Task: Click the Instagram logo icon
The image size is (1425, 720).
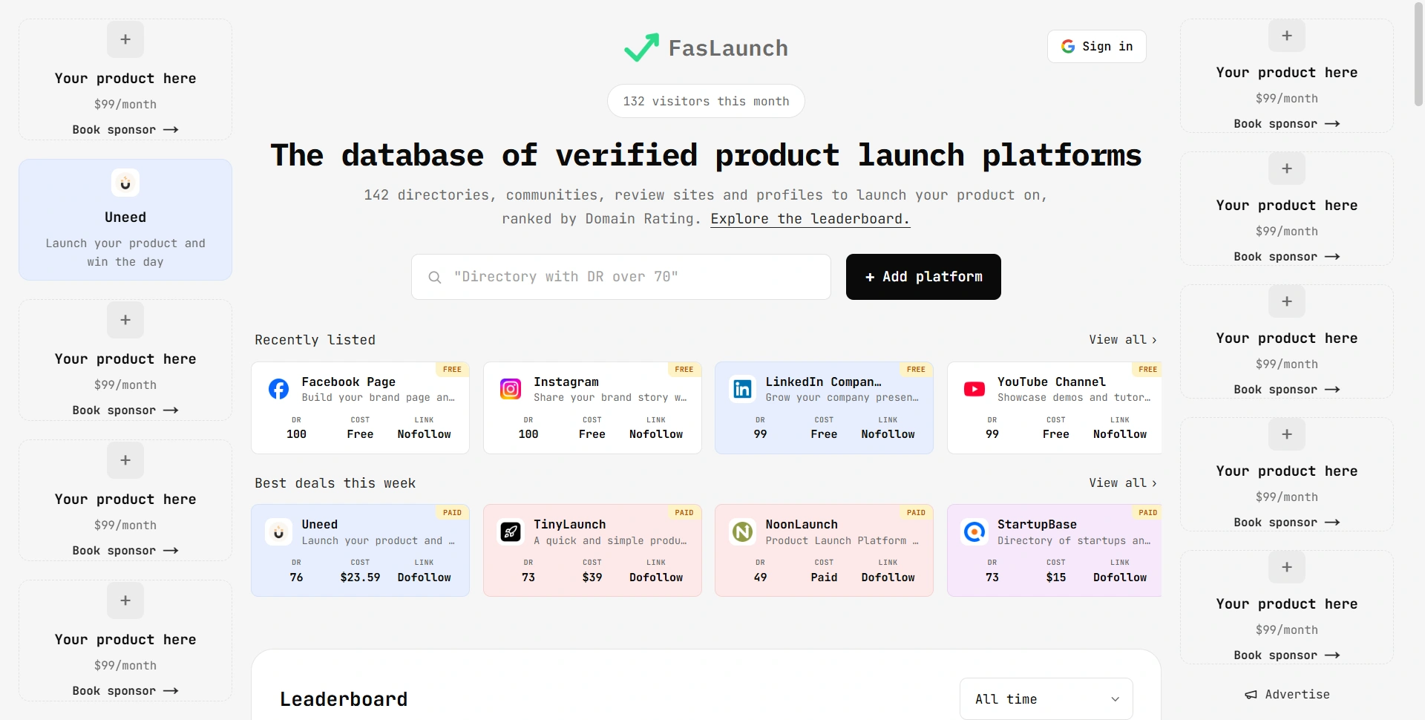Action: [x=511, y=389]
